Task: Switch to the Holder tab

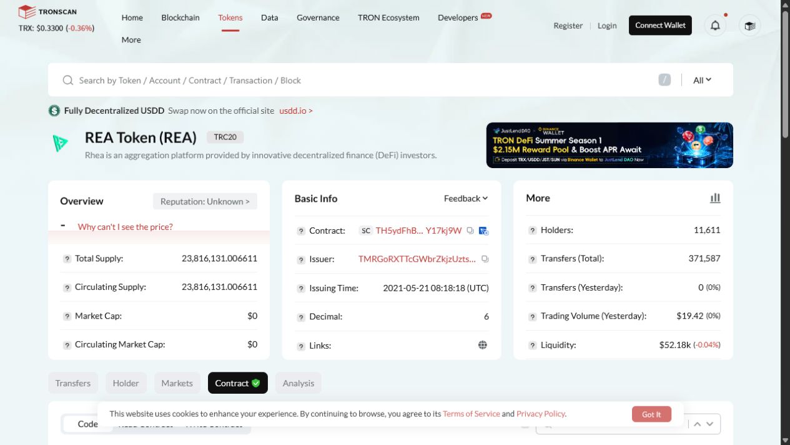Action: coord(126,383)
